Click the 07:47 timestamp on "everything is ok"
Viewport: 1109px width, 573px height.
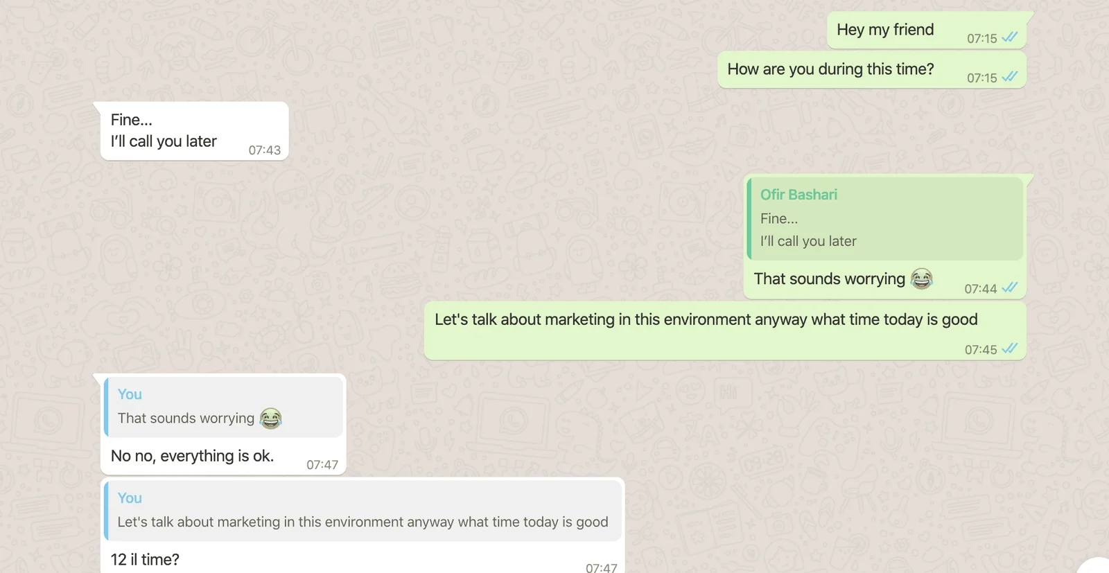322,465
